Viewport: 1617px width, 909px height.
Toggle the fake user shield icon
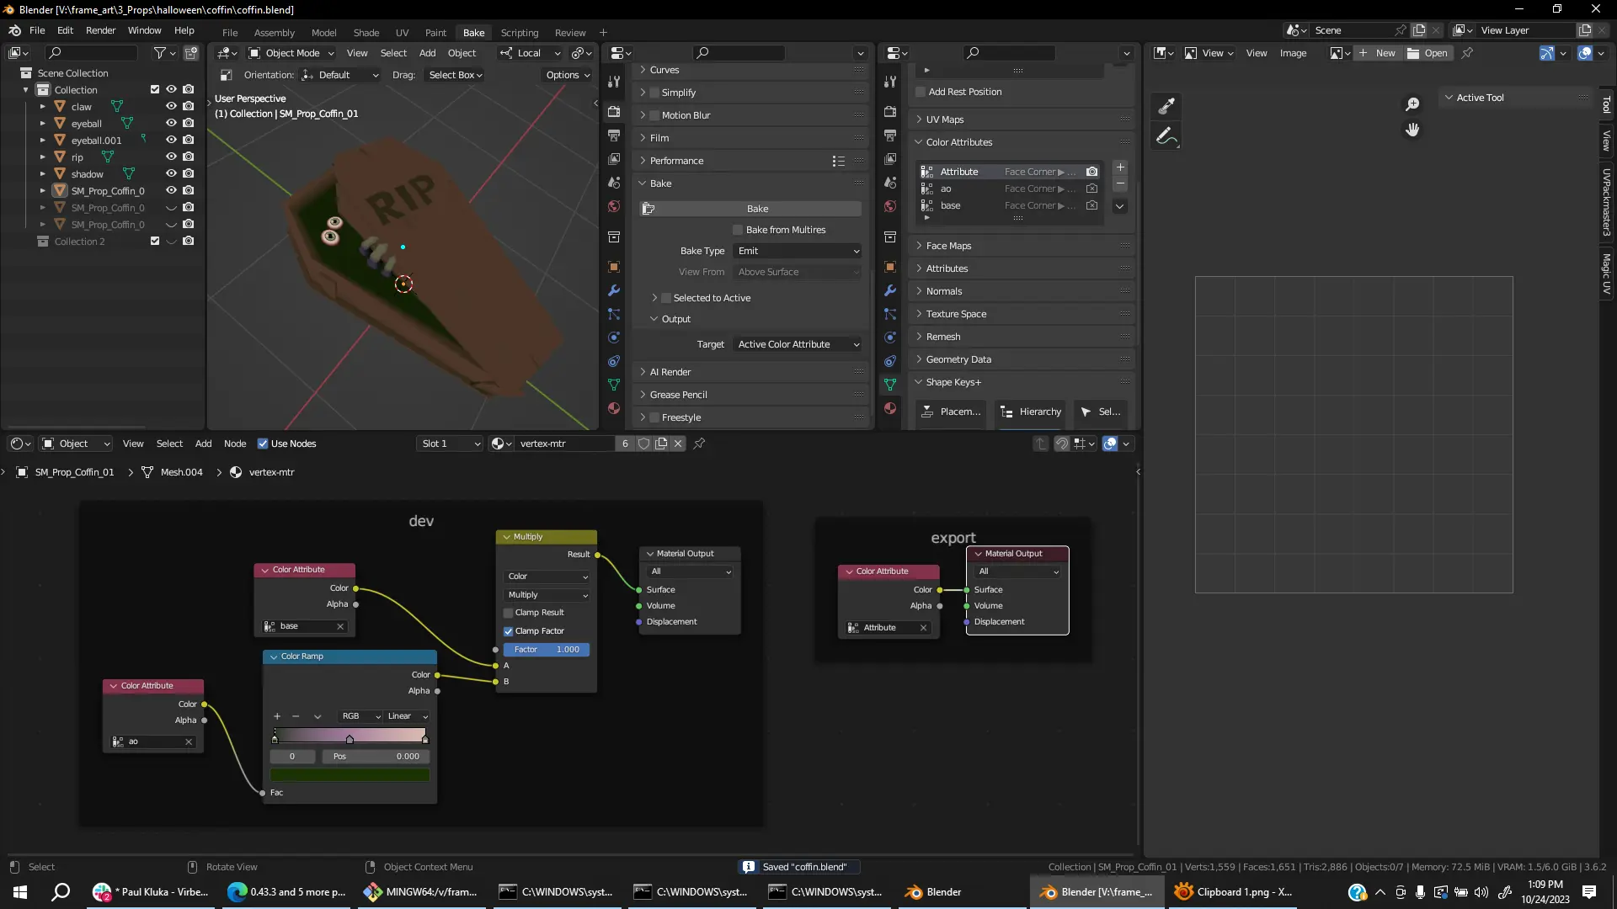pyautogui.click(x=643, y=444)
